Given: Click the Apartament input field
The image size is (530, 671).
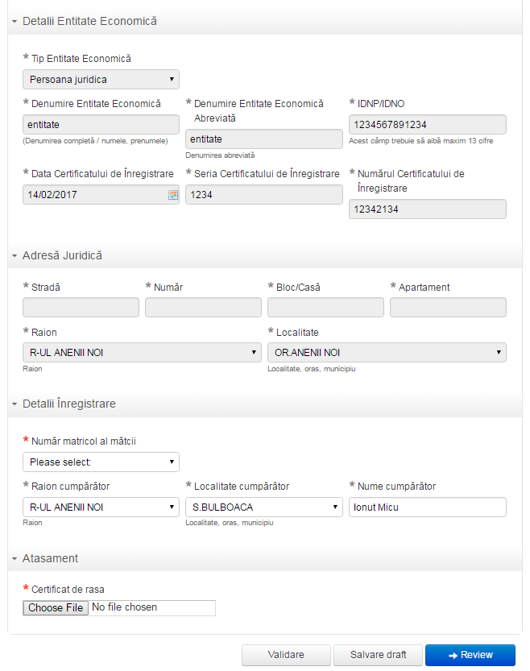Looking at the screenshot, I should [x=448, y=308].
